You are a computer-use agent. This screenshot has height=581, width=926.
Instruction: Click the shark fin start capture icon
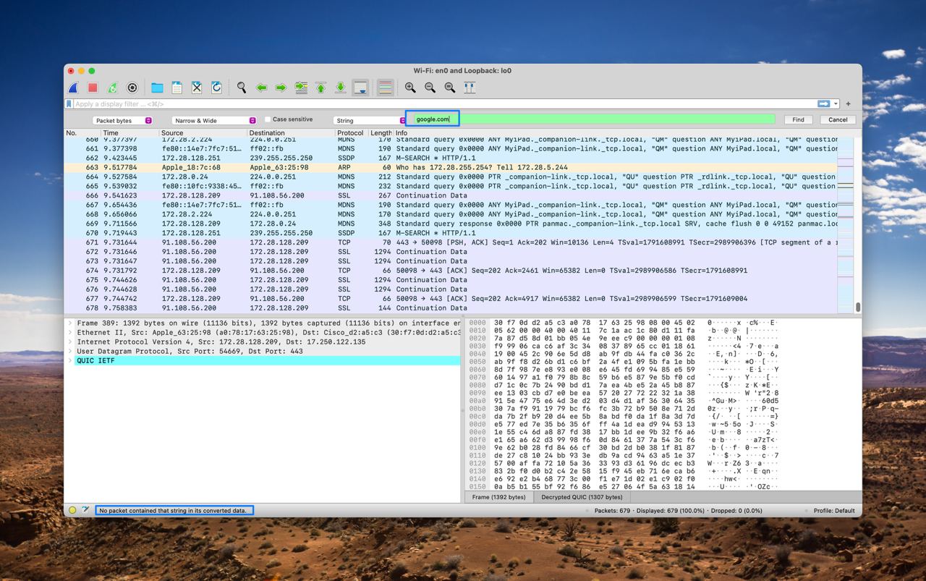pyautogui.click(x=73, y=88)
